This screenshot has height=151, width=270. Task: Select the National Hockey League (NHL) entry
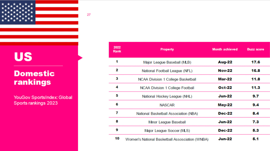[167, 96]
